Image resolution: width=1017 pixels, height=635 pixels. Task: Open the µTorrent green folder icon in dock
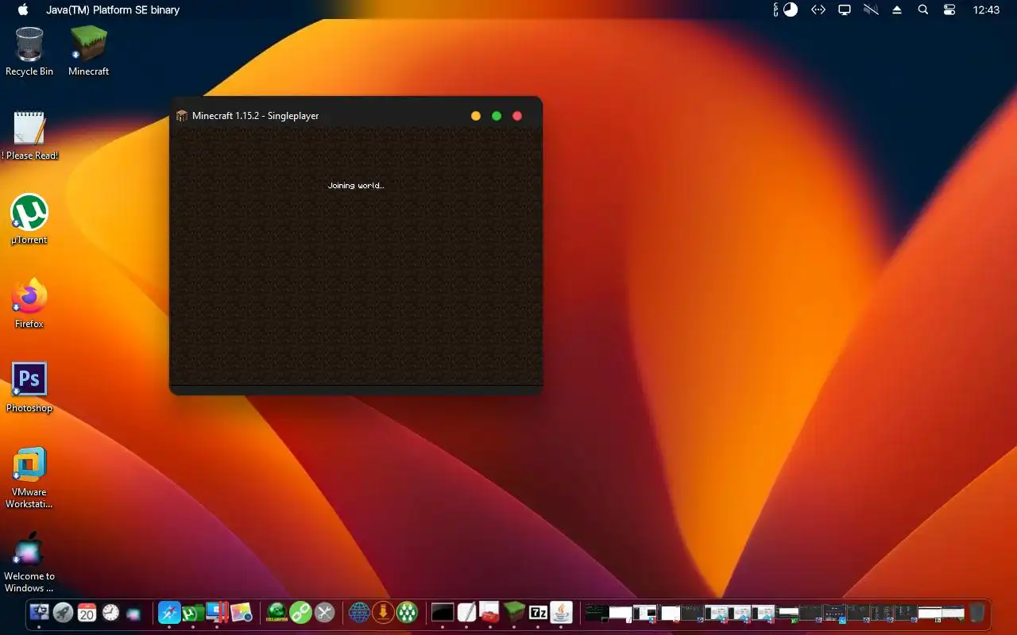tap(193, 612)
